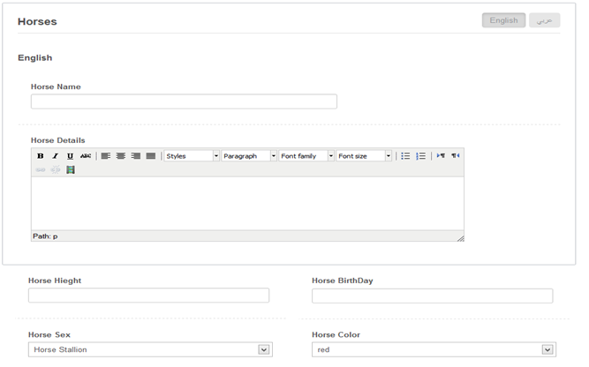Align text right in the editor
Image resolution: width=589 pixels, height=367 pixels.
(x=136, y=156)
